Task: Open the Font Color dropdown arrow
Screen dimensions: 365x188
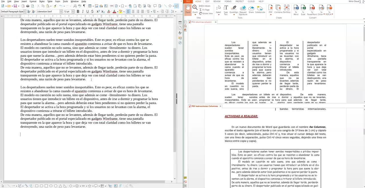Action: pyautogui.click(x=117, y=11)
